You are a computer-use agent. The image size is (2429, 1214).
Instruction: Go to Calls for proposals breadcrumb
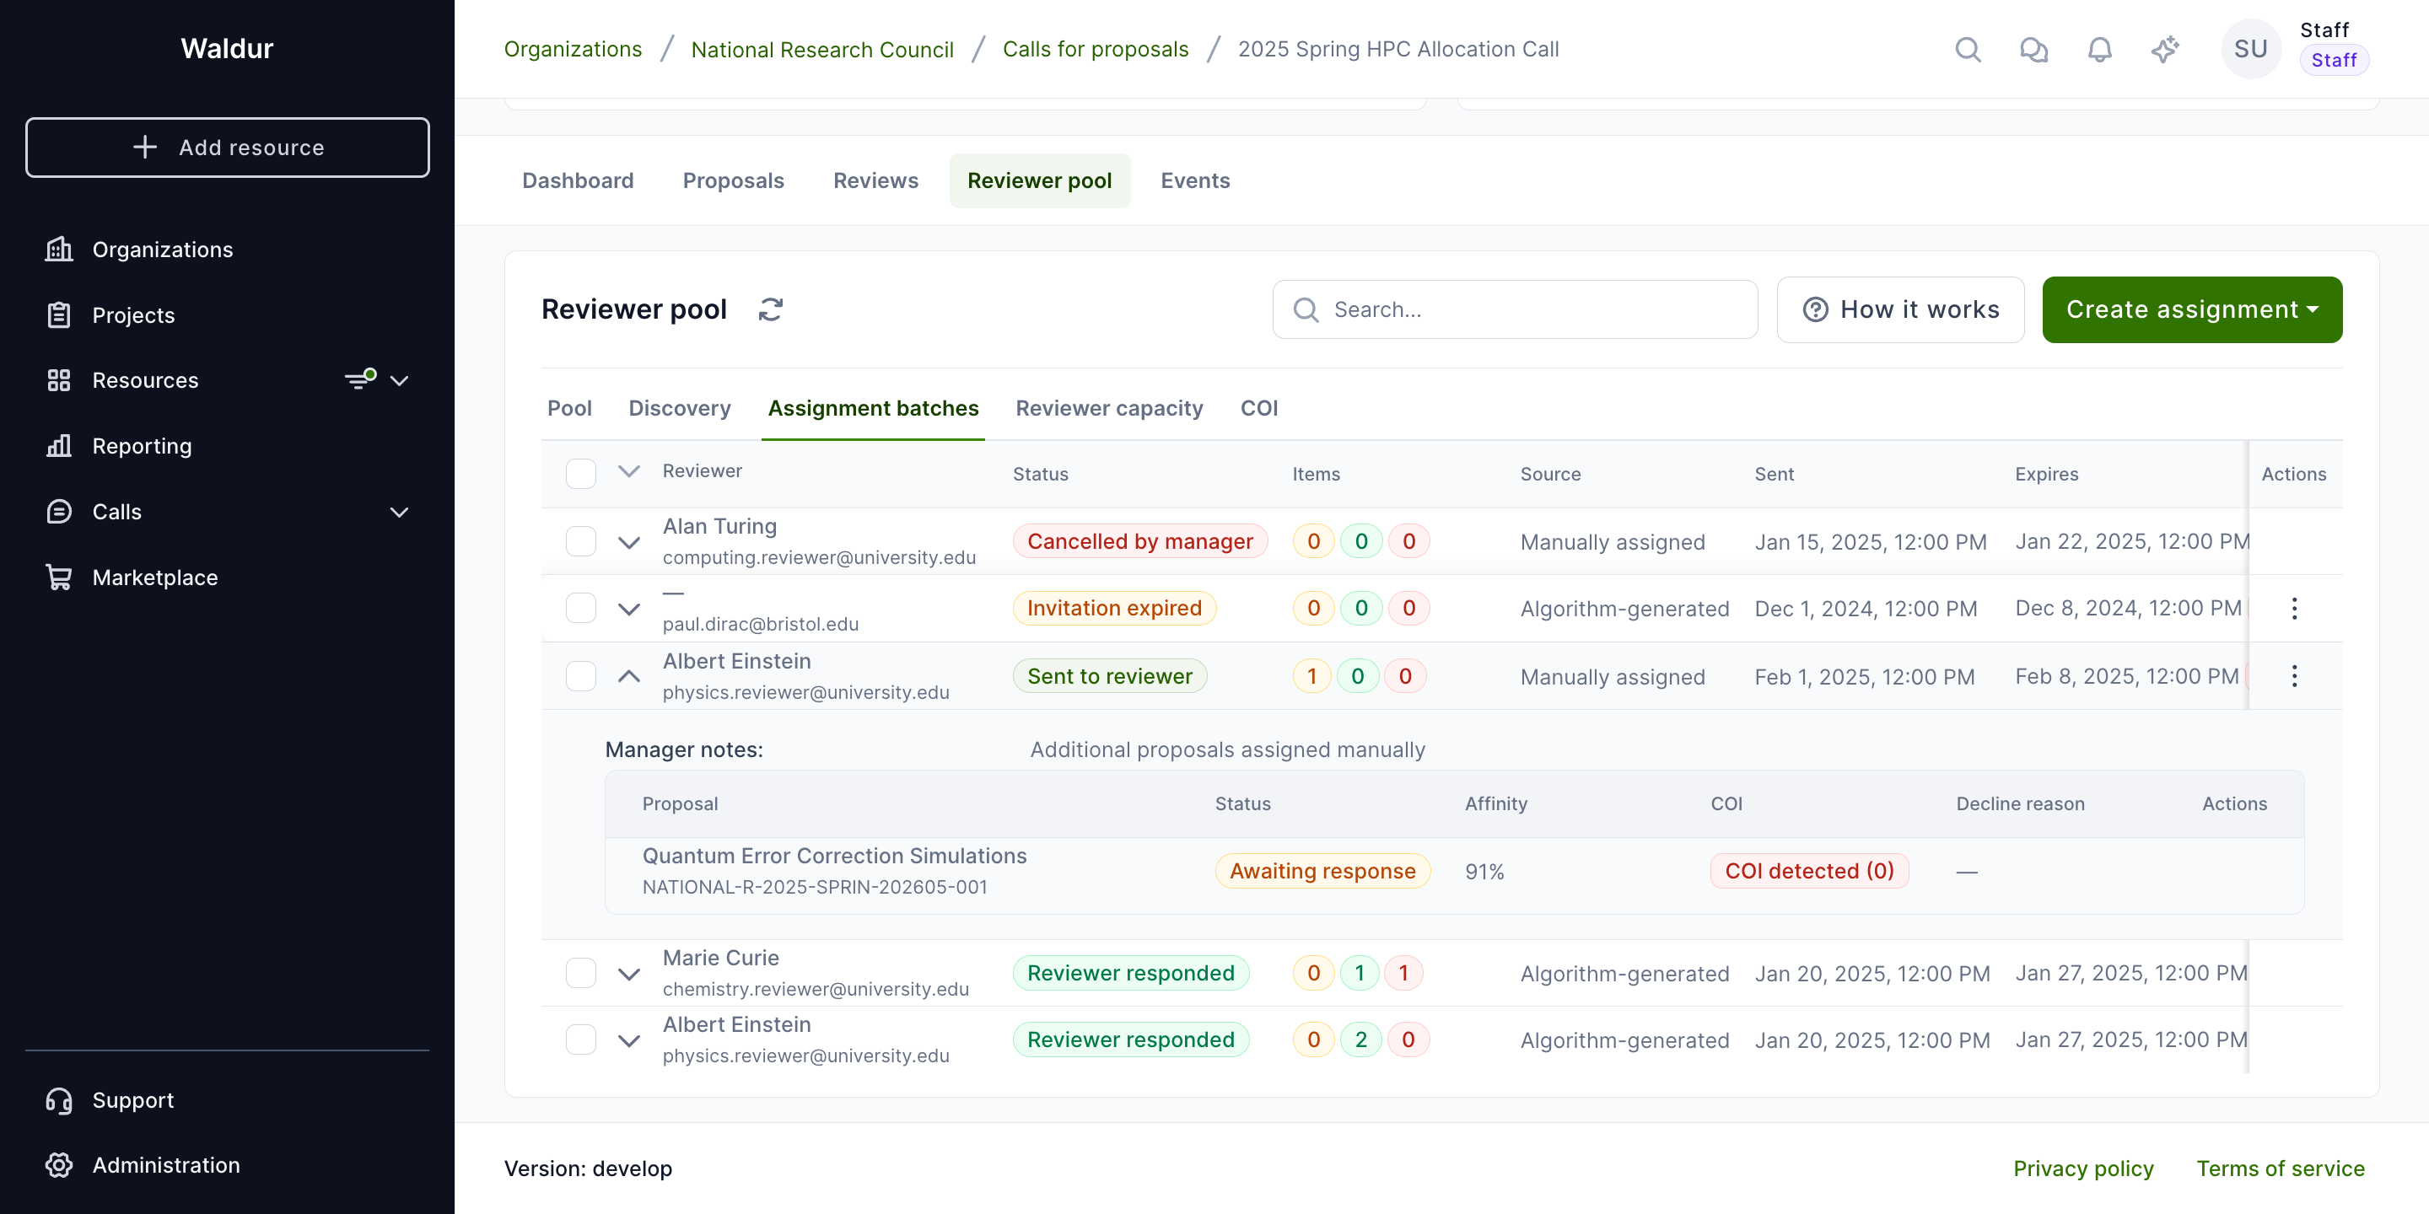[x=1096, y=49]
